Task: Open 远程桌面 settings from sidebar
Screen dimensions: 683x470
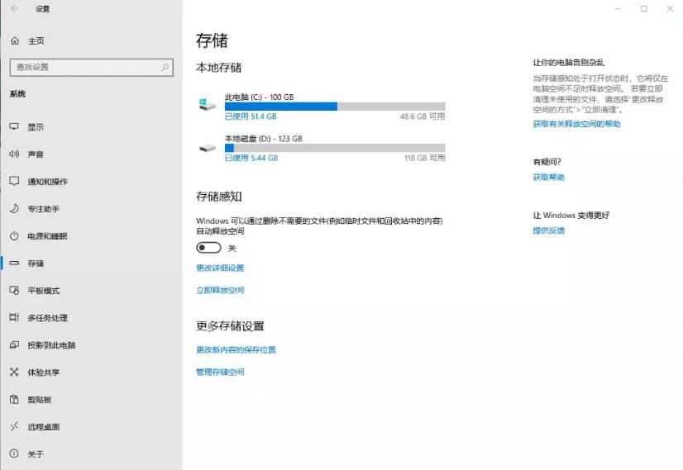Action: pos(43,426)
